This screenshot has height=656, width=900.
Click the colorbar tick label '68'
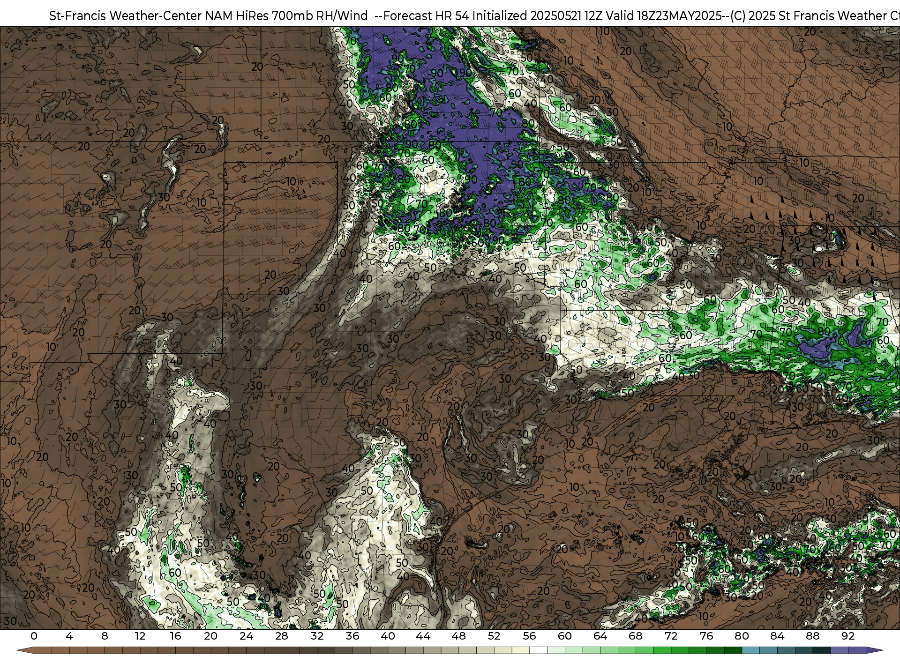pos(636,636)
